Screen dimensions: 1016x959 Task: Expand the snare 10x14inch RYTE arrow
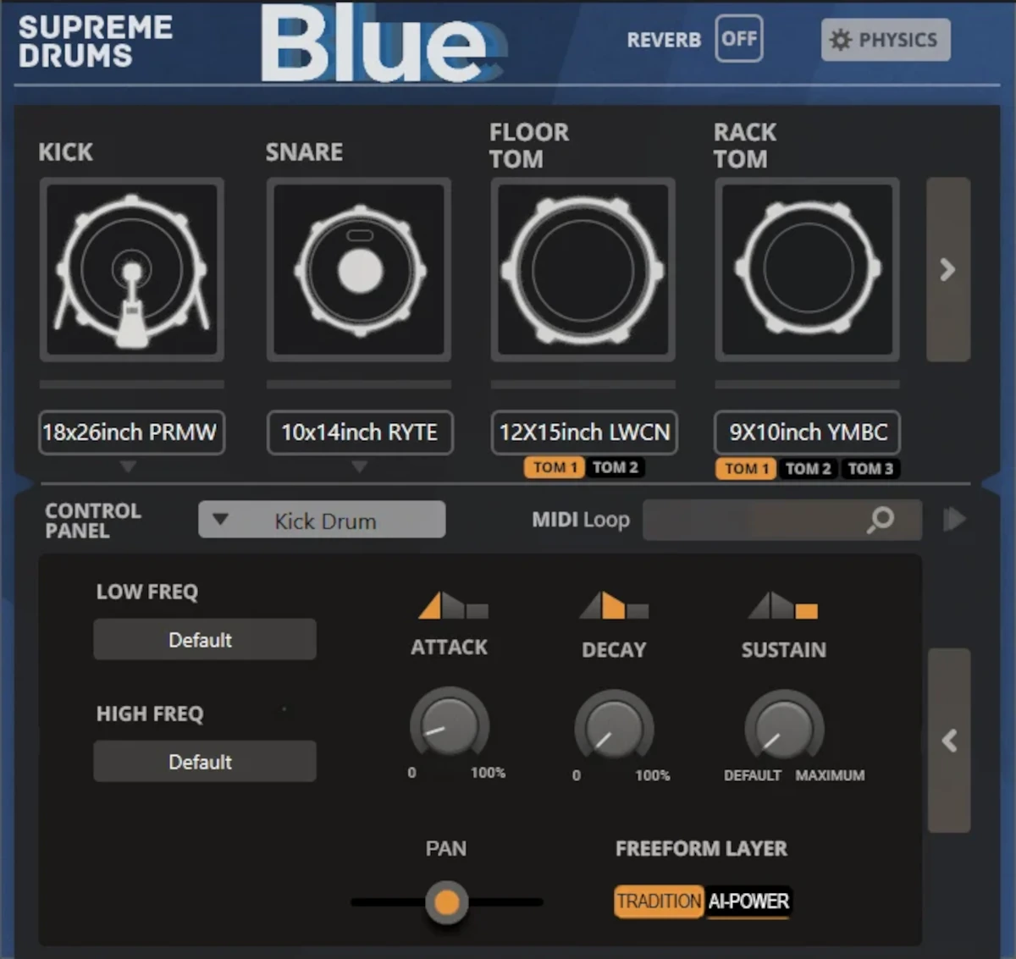359,466
